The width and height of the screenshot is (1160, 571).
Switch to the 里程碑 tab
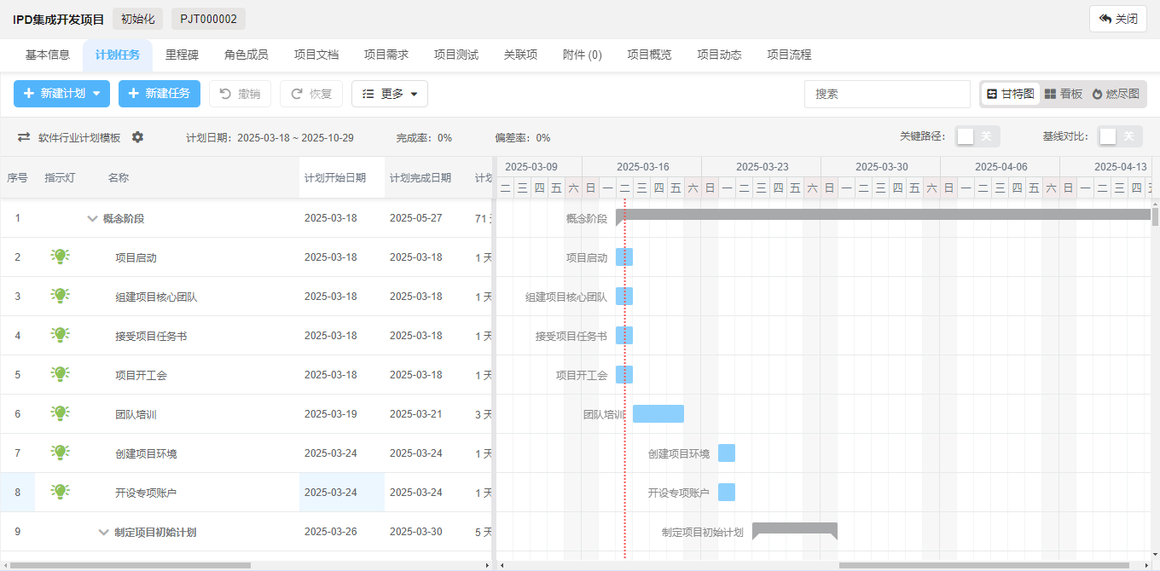[x=182, y=55]
